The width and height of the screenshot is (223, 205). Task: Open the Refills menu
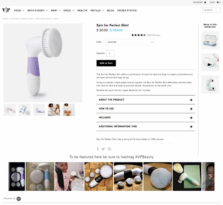coord(97,11)
